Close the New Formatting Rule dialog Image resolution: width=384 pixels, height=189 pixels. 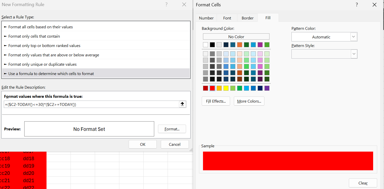click(184, 4)
